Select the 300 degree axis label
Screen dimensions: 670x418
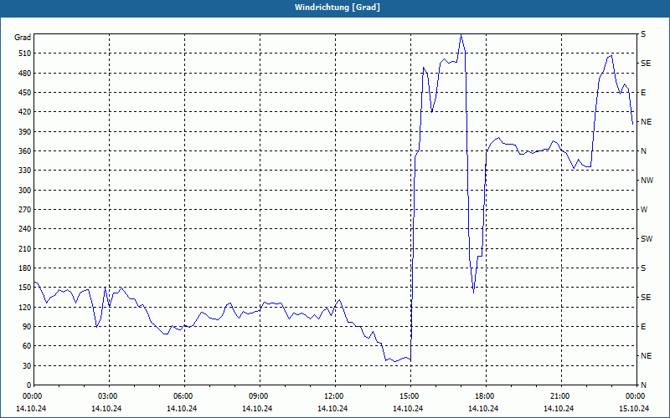pos(25,191)
